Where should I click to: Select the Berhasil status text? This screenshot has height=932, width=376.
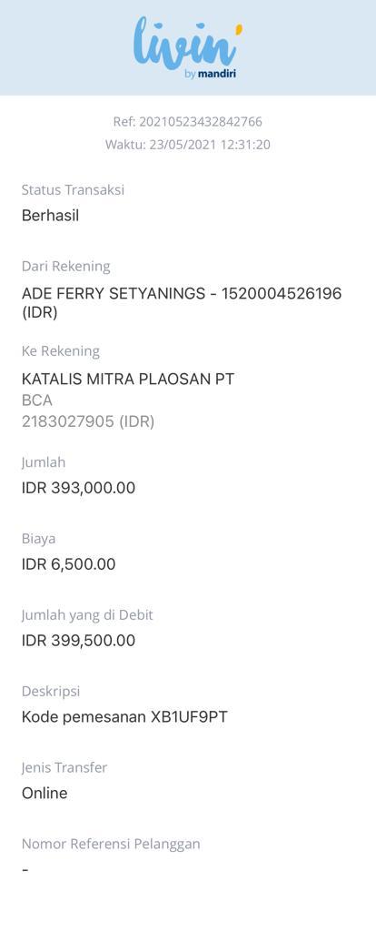[51, 216]
